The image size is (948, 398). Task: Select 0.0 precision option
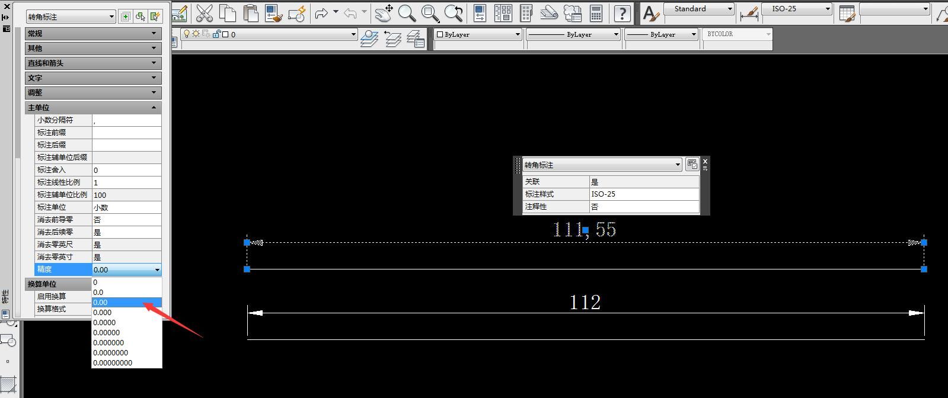pos(98,292)
